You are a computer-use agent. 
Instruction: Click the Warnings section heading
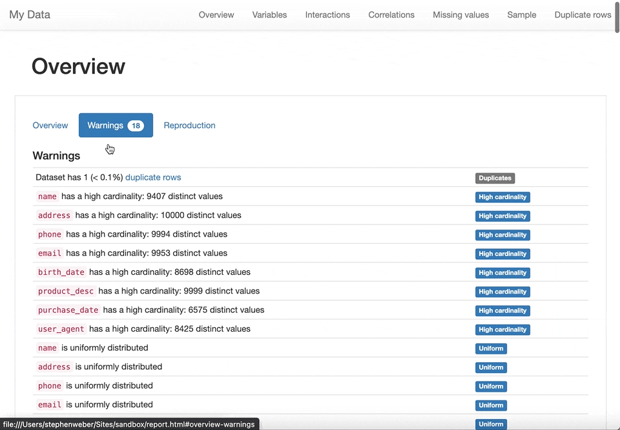56,156
